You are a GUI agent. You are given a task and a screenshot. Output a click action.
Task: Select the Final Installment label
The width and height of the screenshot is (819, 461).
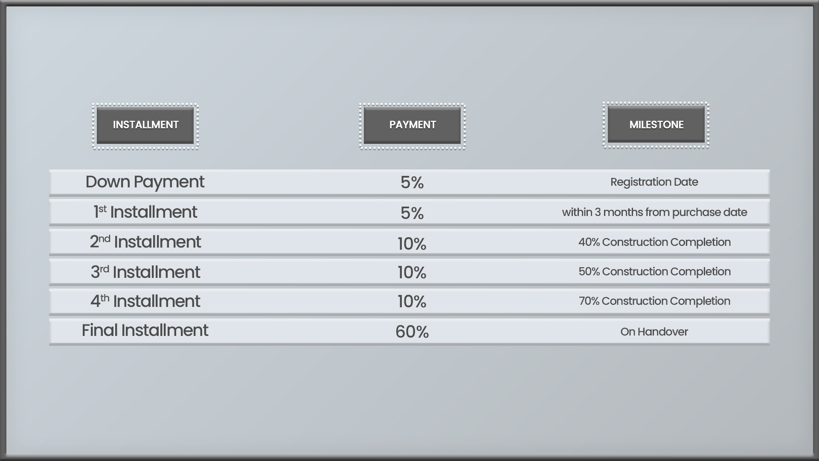(145, 330)
